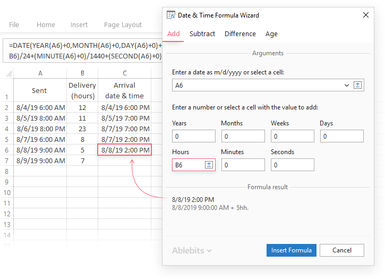Open the Page Layout ribbon tab
This screenshot has width=385, height=279.
click(x=123, y=25)
